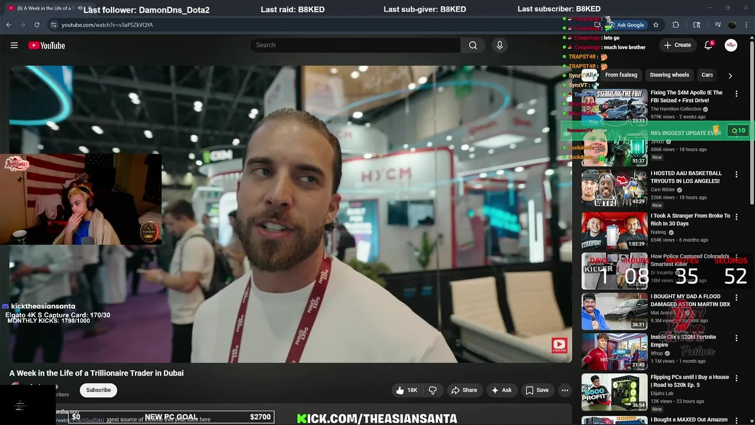755x425 pixels.
Task: Open Flipping PCs $500 profit thumbnail
Action: tap(615, 391)
